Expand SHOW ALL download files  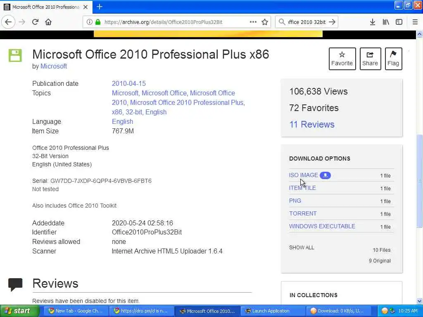pos(302,248)
